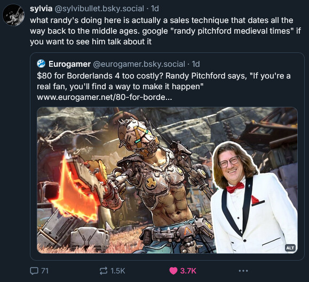Click the 3.7K likes count

pyautogui.click(x=188, y=271)
